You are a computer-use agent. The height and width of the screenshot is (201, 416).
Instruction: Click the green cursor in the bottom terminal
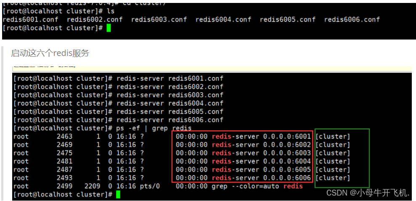118,194
